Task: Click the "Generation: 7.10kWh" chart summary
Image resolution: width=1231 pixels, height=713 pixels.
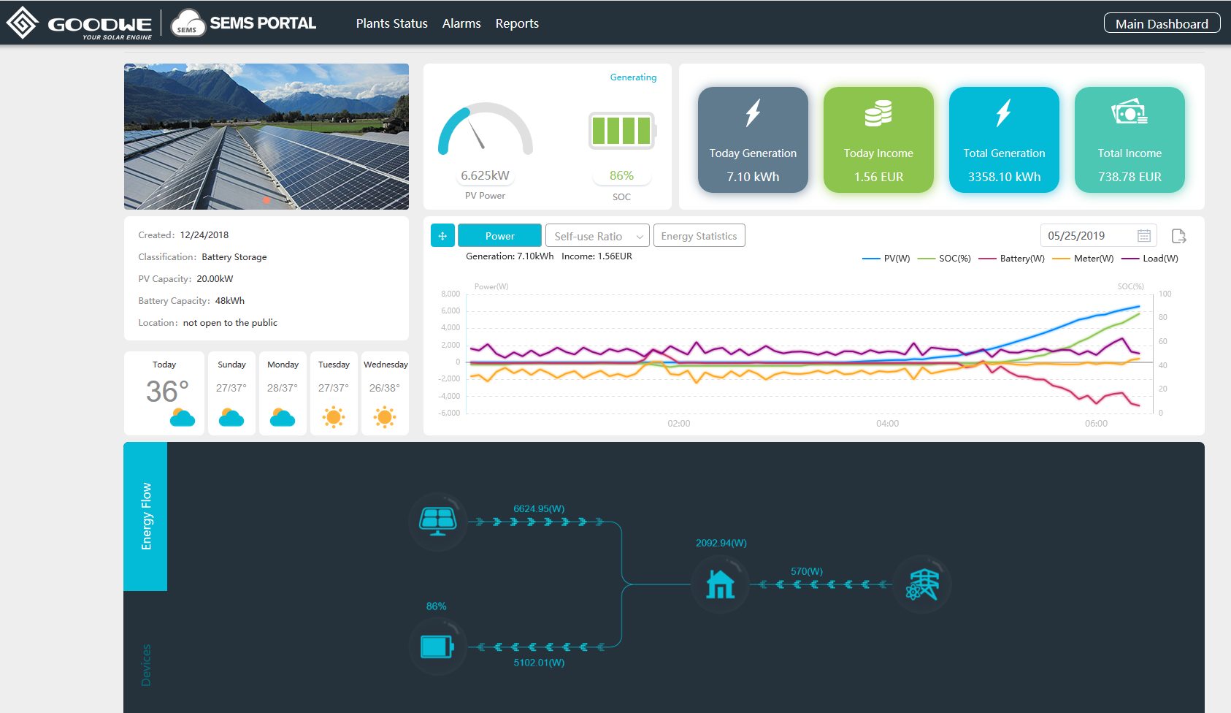Action: (510, 256)
